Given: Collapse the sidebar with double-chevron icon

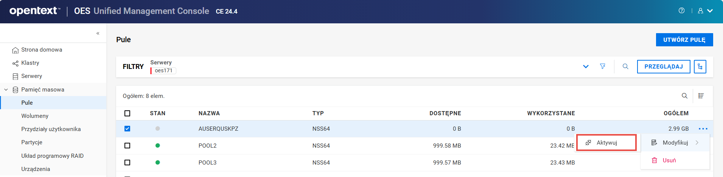Looking at the screenshot, I should pos(98,34).
